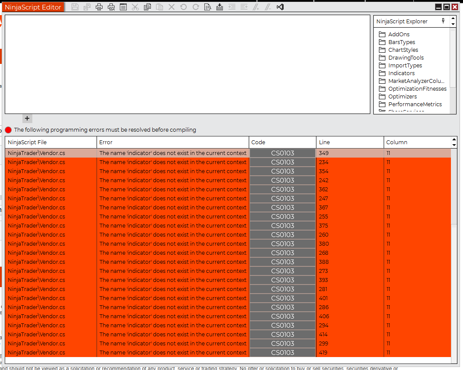Expand the Optimizers folder
Image resolution: width=463 pixels, height=370 pixels.
click(398, 96)
